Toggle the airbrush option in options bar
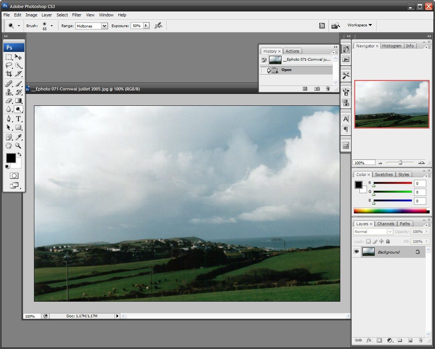Screen dimensions: 435x349 click(x=158, y=26)
